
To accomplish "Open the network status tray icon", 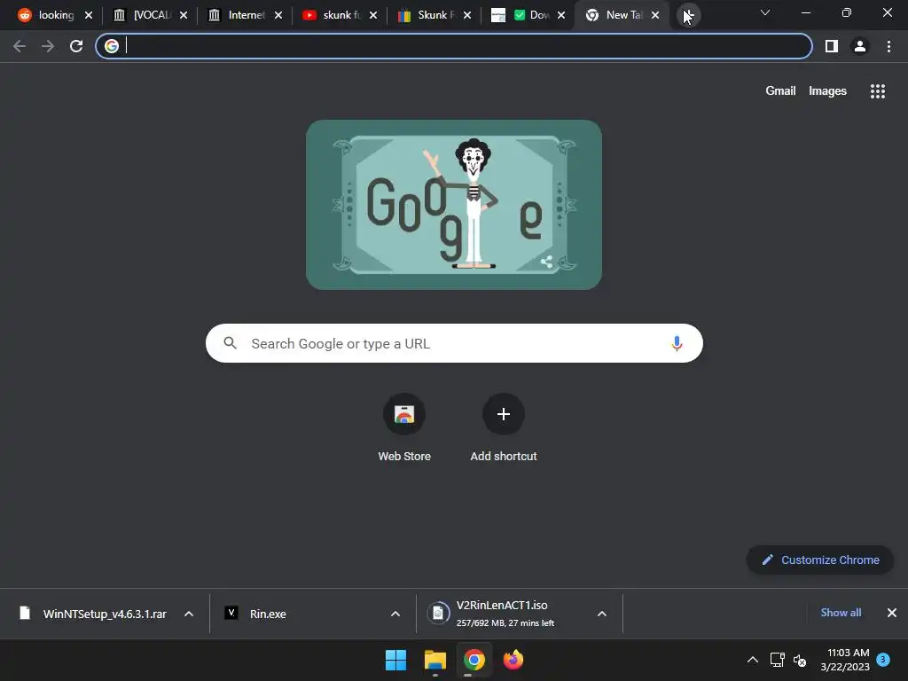I will (x=777, y=660).
